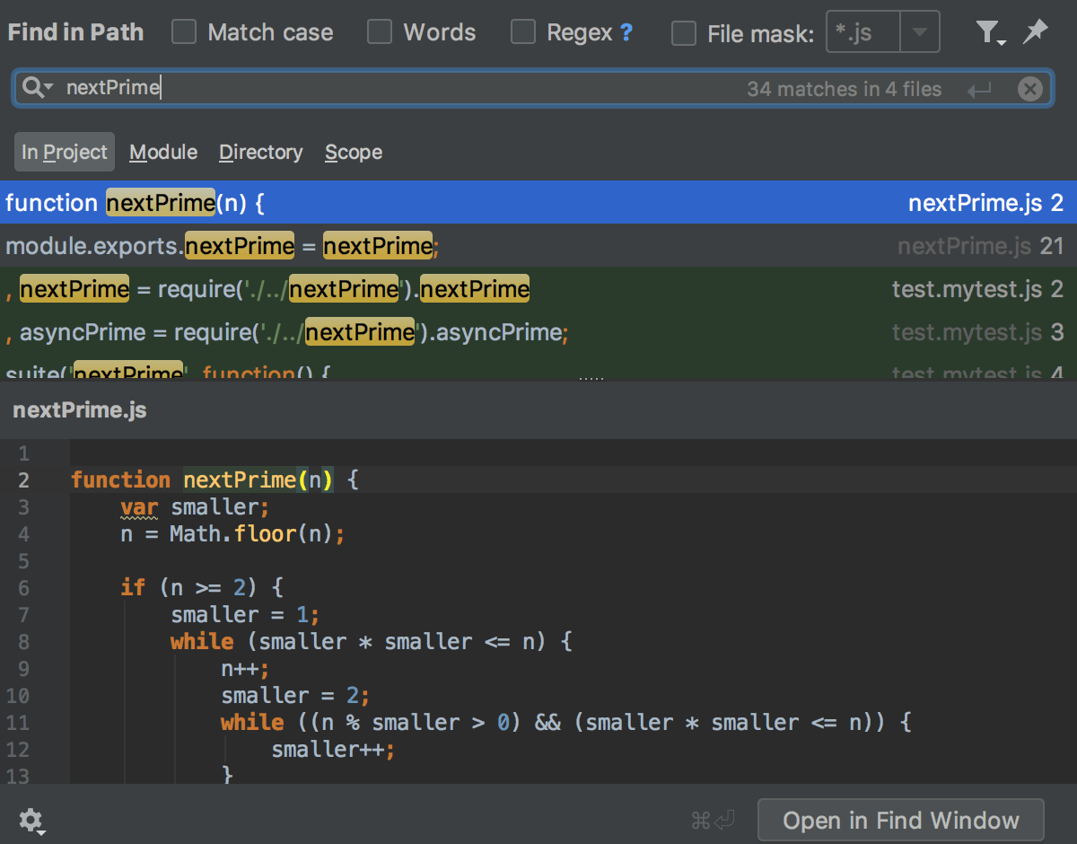Image resolution: width=1077 pixels, height=844 pixels.
Task: Open the search history magnifier icon
Action: (x=38, y=88)
